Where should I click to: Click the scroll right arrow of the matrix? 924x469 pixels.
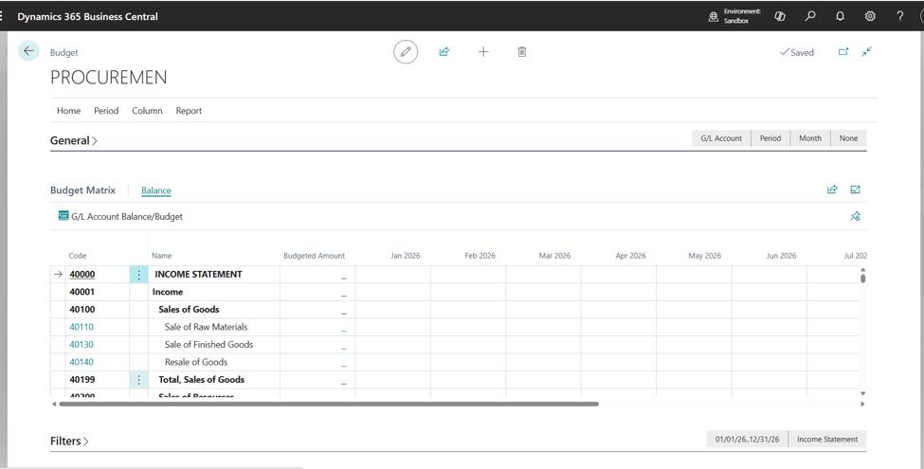coord(862,405)
